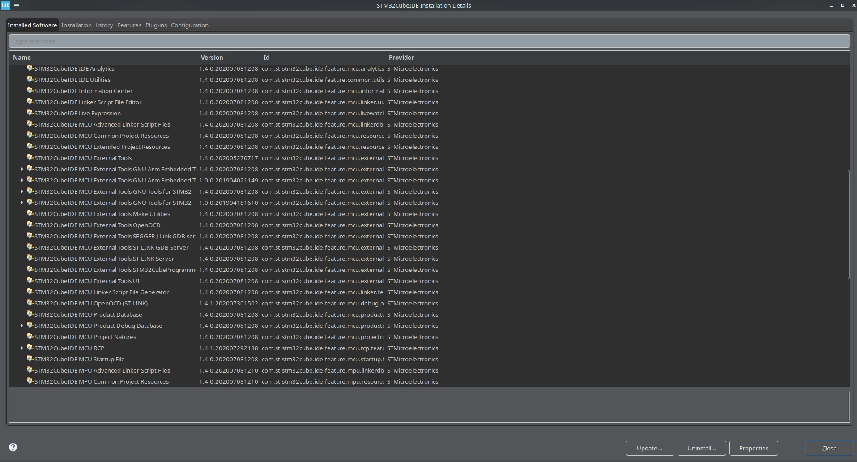Click the Linker Script File Editor icon
This screenshot has width=857, height=462.
click(30, 102)
